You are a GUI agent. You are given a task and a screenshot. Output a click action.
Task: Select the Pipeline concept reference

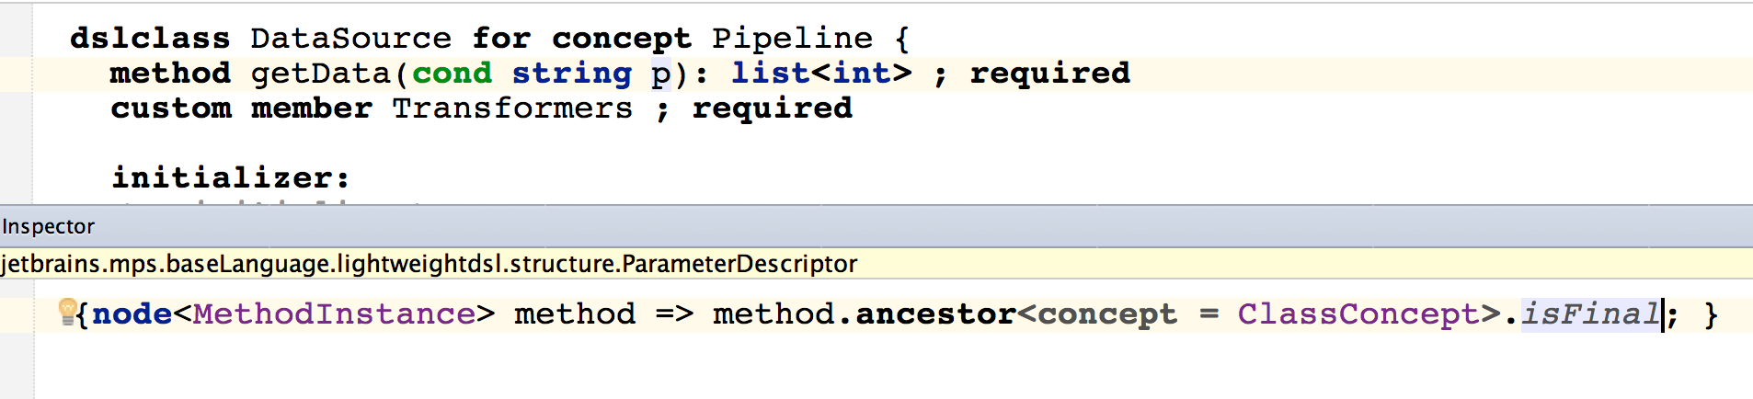[792, 39]
